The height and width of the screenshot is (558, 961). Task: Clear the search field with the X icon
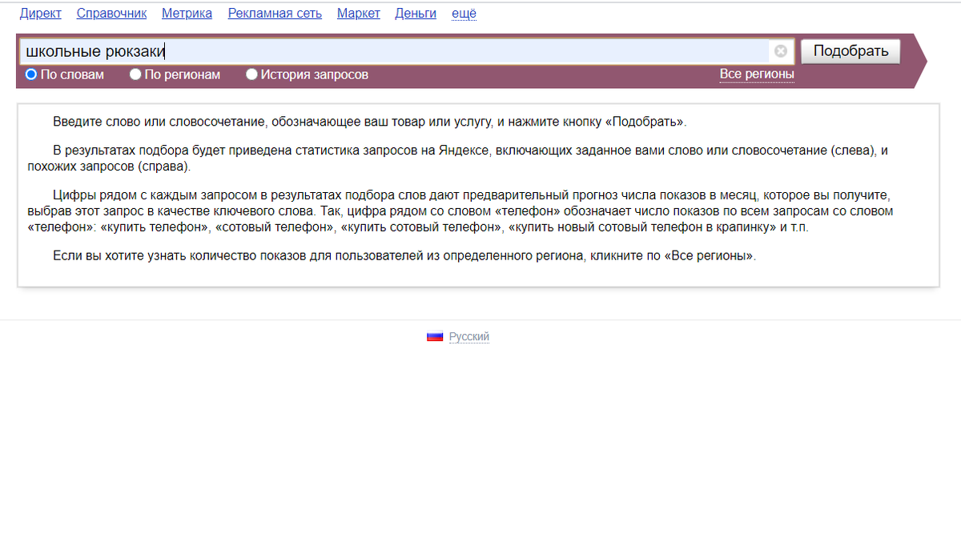(781, 51)
